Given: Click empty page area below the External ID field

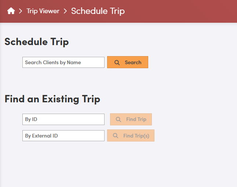Looking at the screenshot, I should (73, 165).
